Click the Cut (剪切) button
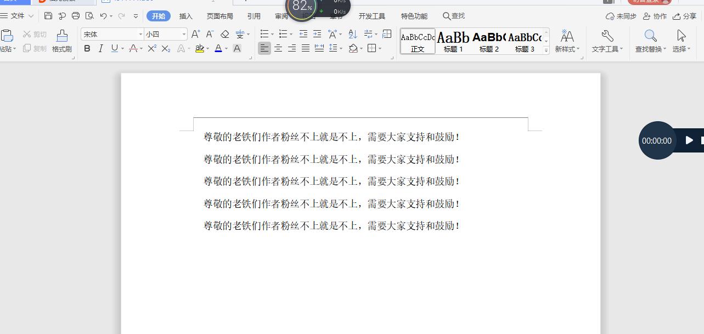 point(35,34)
